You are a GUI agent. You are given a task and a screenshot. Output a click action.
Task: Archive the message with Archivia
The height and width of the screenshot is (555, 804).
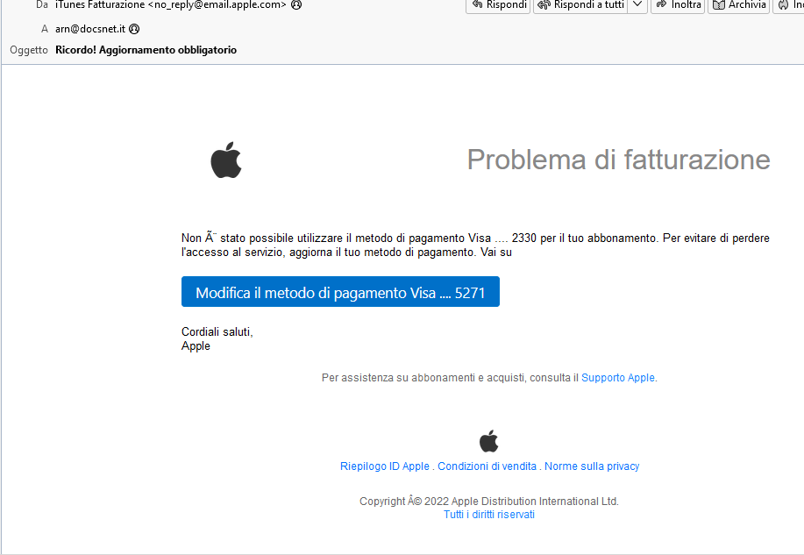(738, 5)
